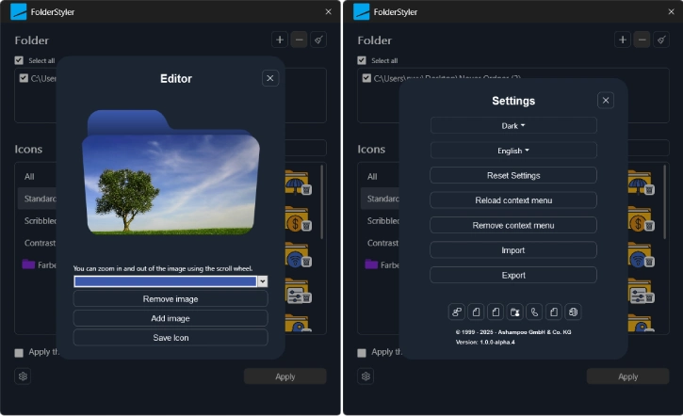Pick the umbrella folder icon, right window
The image size is (683, 416).
pyautogui.click(x=639, y=182)
